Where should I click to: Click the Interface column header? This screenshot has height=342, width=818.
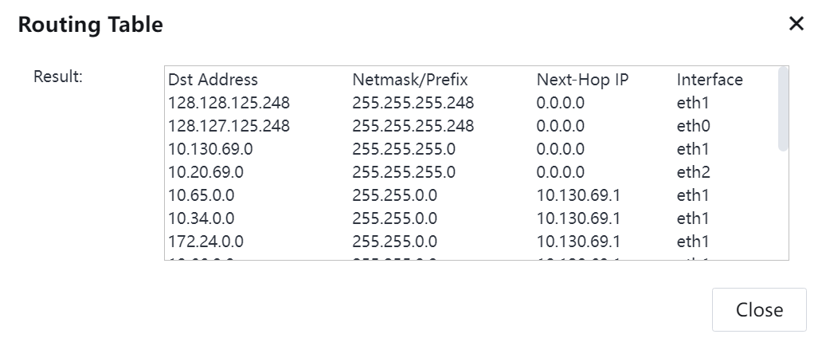click(x=710, y=80)
